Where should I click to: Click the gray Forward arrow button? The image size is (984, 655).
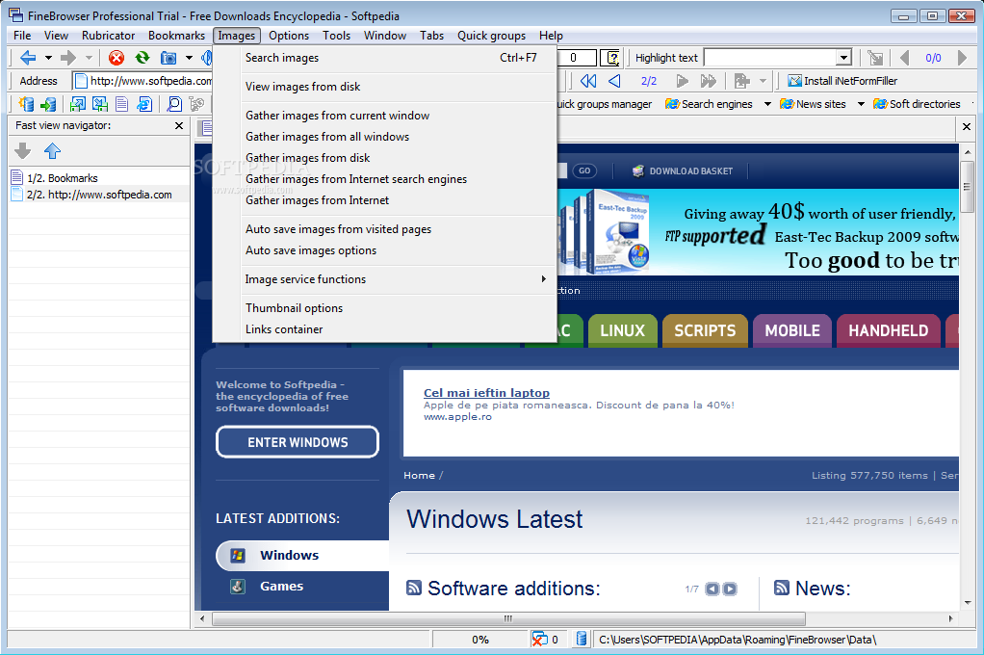click(x=67, y=59)
